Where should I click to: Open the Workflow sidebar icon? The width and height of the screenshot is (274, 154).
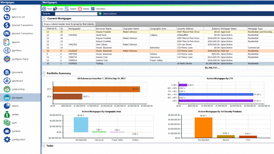coord(7,50)
